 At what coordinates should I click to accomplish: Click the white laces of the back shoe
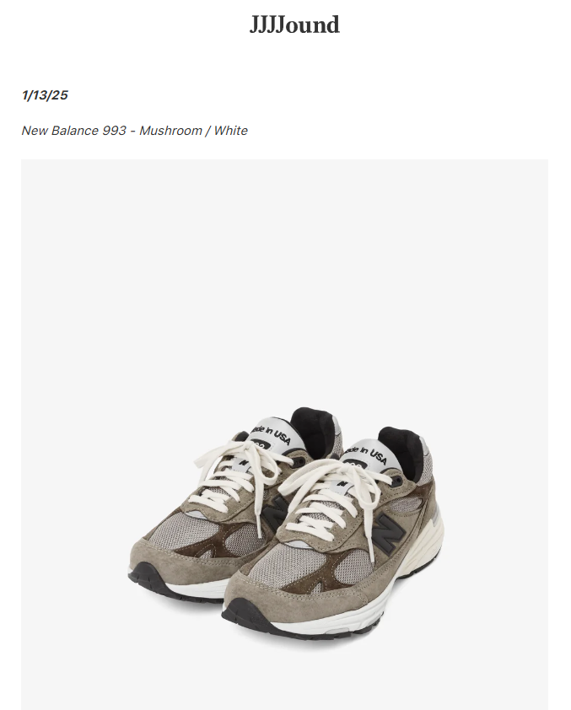pyautogui.click(x=240, y=480)
